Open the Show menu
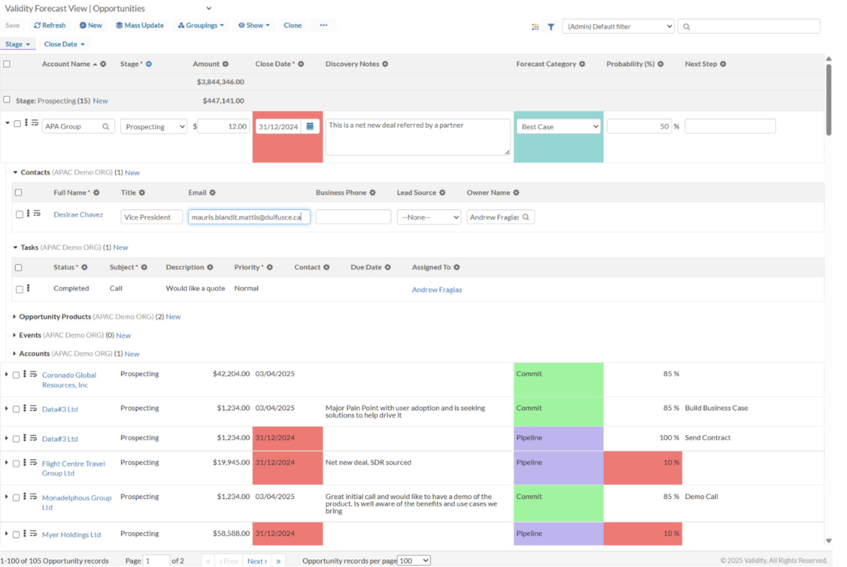This screenshot has width=847, height=567. [254, 25]
